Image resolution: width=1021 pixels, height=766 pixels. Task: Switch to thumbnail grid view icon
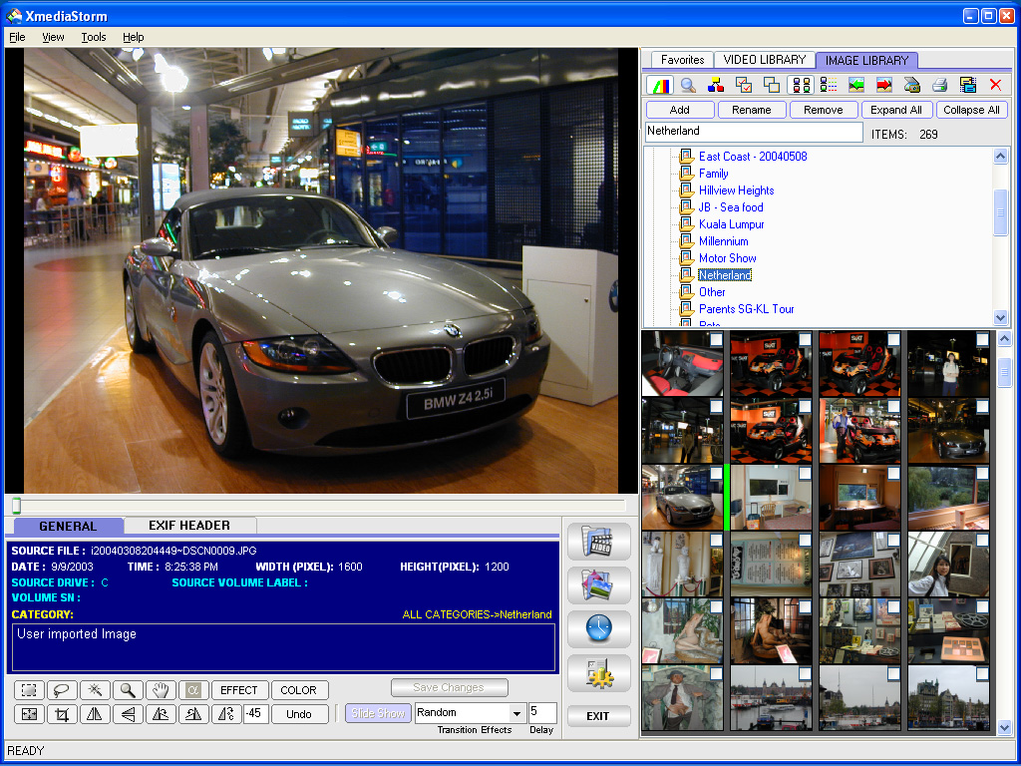point(801,85)
